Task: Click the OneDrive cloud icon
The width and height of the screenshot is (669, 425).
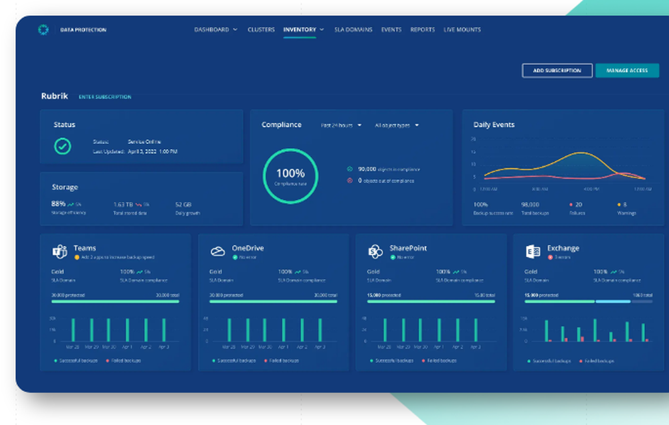Action: tap(217, 252)
